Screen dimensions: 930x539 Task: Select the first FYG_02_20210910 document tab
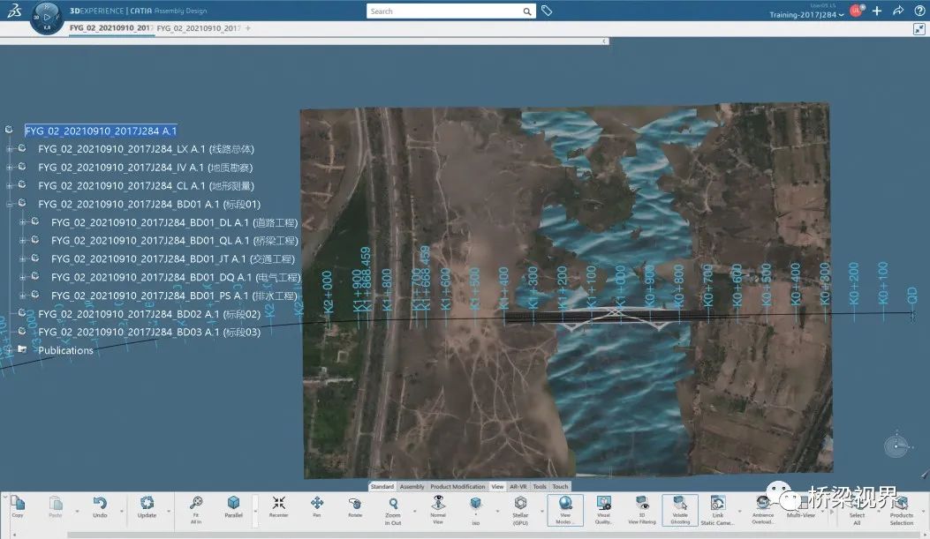[x=111, y=28]
